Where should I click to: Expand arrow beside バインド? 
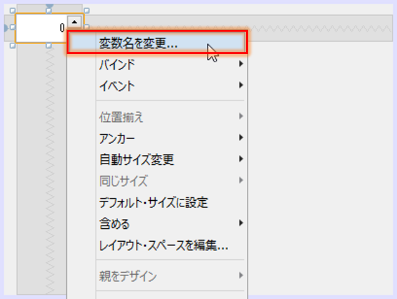point(241,64)
